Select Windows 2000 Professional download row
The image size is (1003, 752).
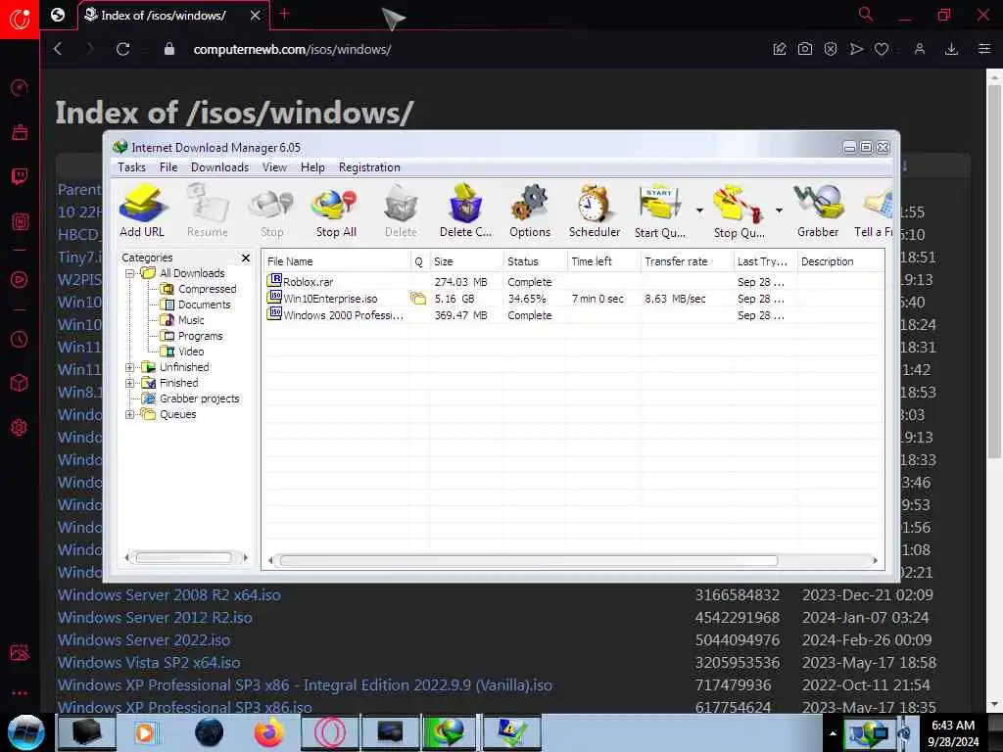[x=572, y=315]
